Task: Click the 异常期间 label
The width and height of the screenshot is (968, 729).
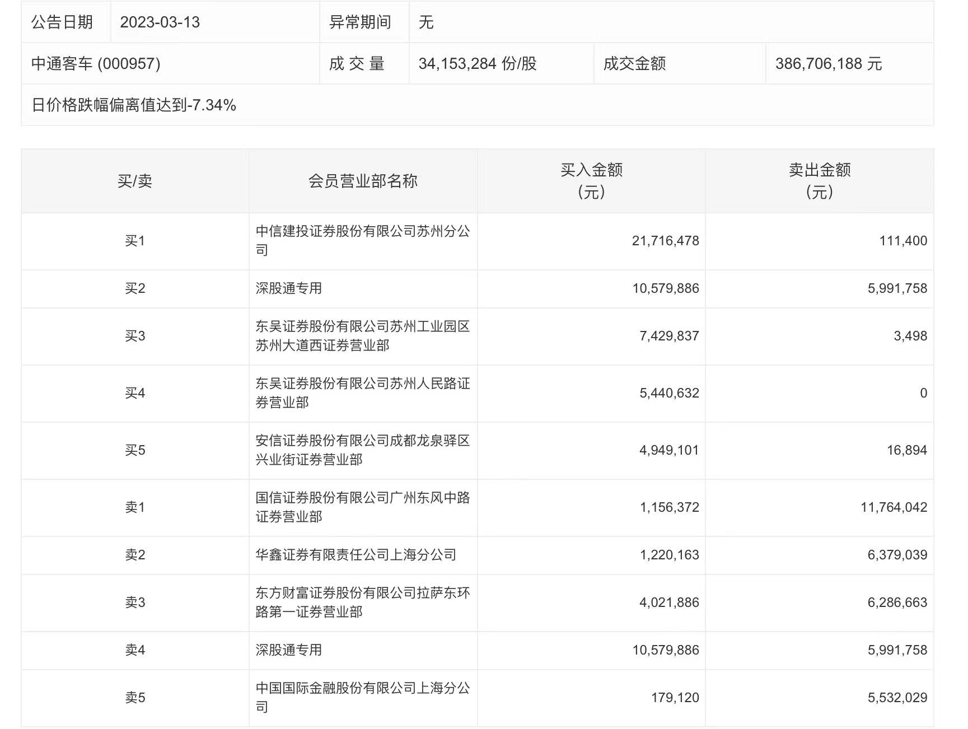Action: (x=360, y=22)
